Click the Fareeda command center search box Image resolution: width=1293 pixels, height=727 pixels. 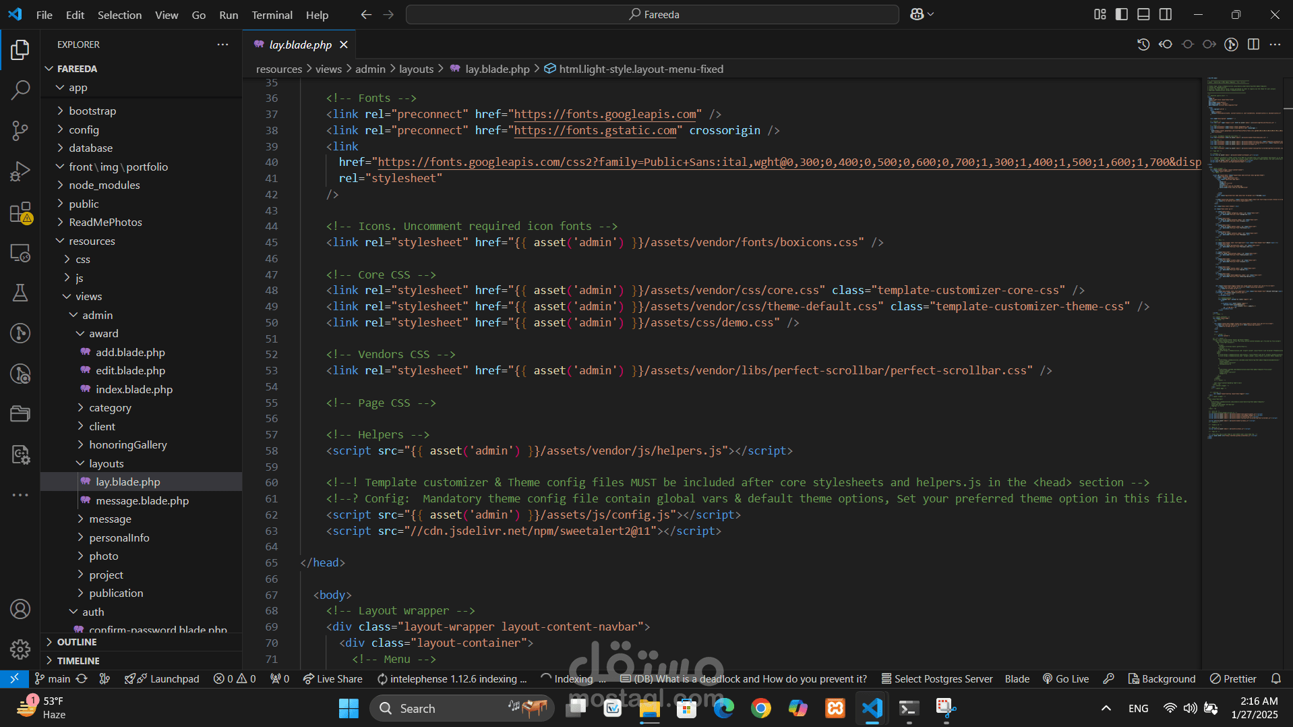point(652,14)
